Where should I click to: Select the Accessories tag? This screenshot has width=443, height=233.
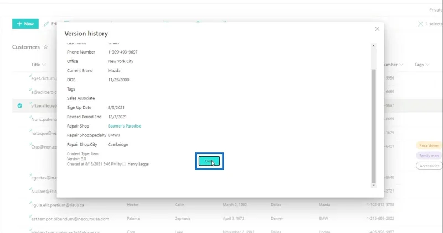click(429, 166)
